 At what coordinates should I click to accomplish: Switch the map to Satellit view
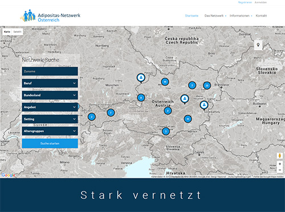(17, 32)
